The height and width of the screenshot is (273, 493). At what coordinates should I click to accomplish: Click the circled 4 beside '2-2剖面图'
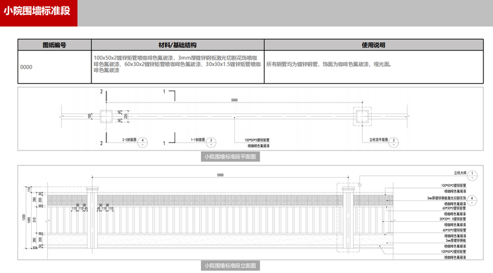(143, 142)
